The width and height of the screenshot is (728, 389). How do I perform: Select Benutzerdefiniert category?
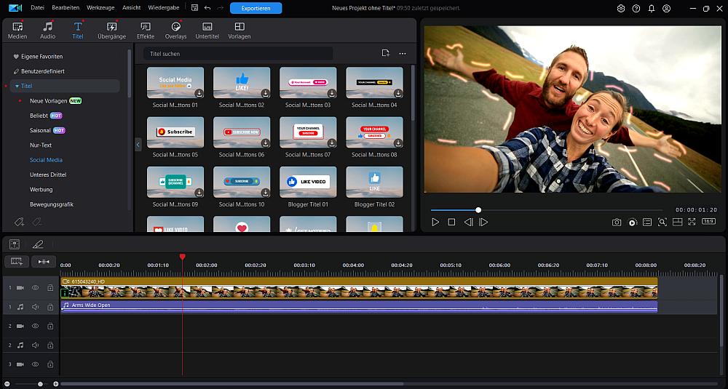(43, 71)
